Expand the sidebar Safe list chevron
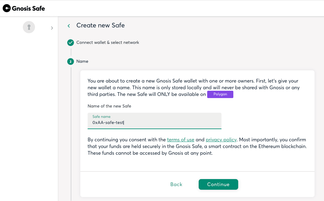Viewport: 324px width, 201px height. (x=52, y=28)
